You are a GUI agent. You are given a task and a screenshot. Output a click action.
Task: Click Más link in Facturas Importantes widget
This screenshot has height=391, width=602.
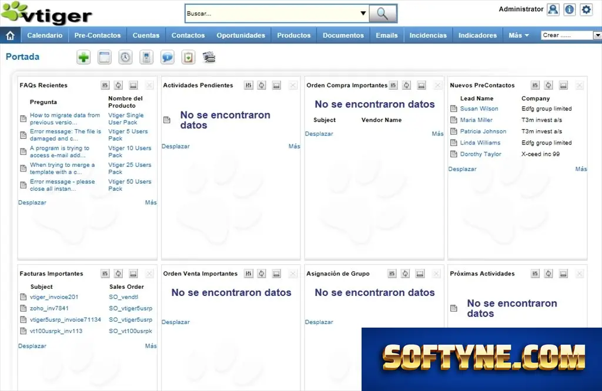[151, 346]
